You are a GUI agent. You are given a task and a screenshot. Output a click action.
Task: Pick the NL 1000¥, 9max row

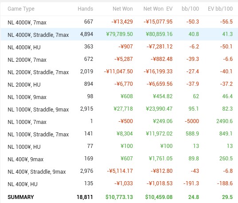119,97
